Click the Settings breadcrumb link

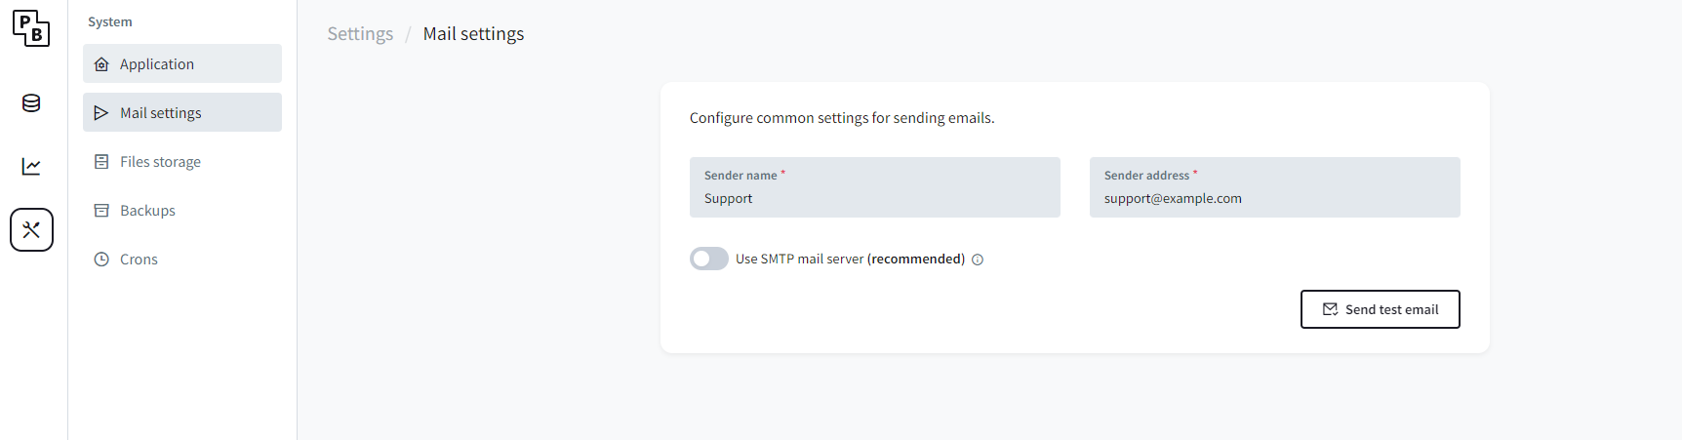tap(360, 34)
